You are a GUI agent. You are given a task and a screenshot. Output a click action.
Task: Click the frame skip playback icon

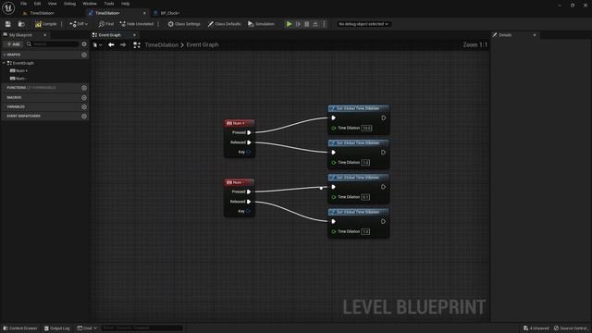coord(298,24)
